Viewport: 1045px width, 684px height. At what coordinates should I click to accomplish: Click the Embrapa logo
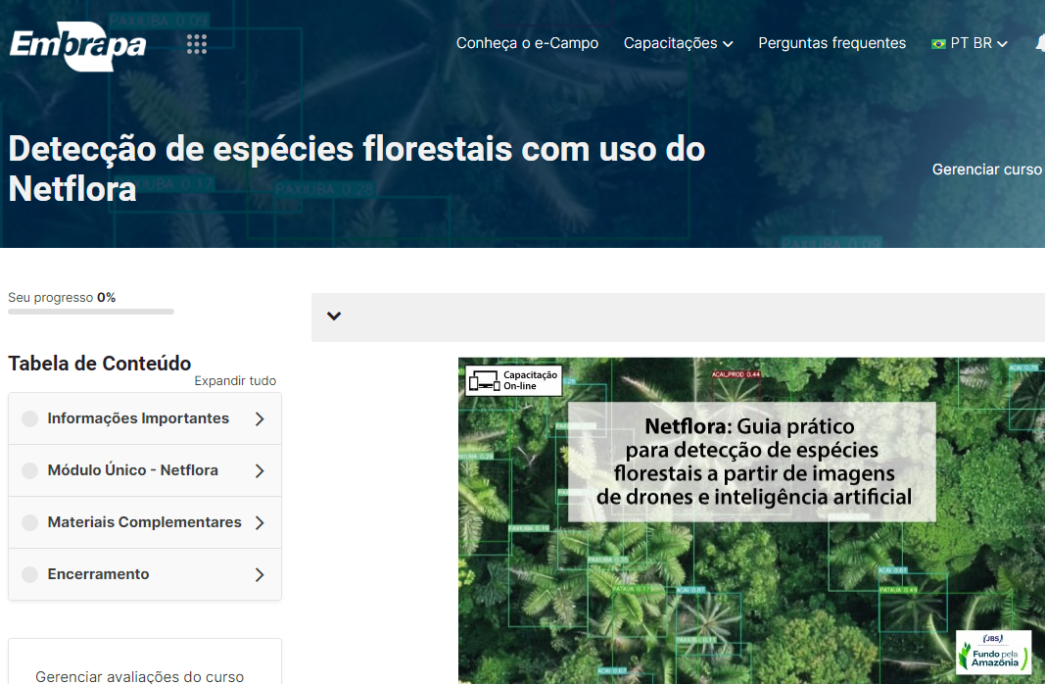[78, 45]
